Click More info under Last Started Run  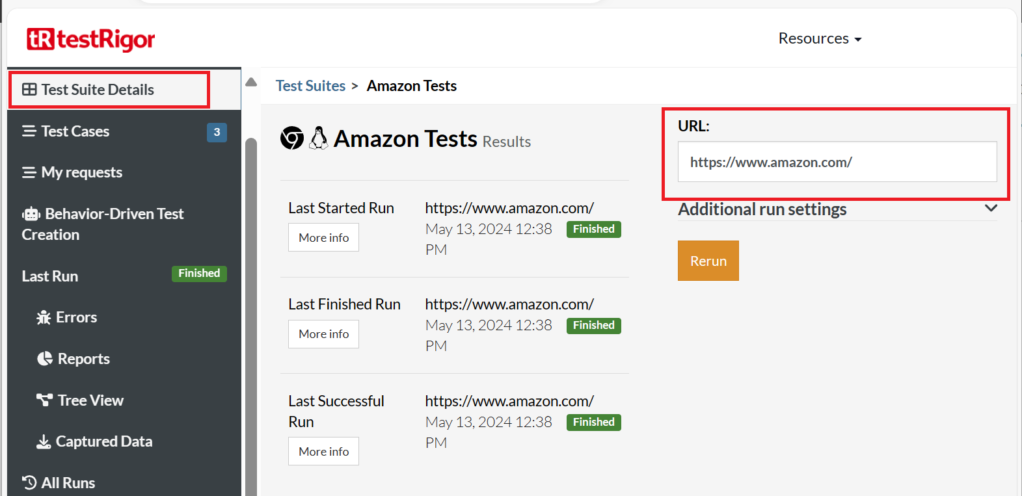tap(323, 238)
